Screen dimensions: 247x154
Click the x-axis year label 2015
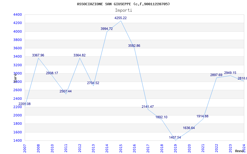tap(121, 148)
